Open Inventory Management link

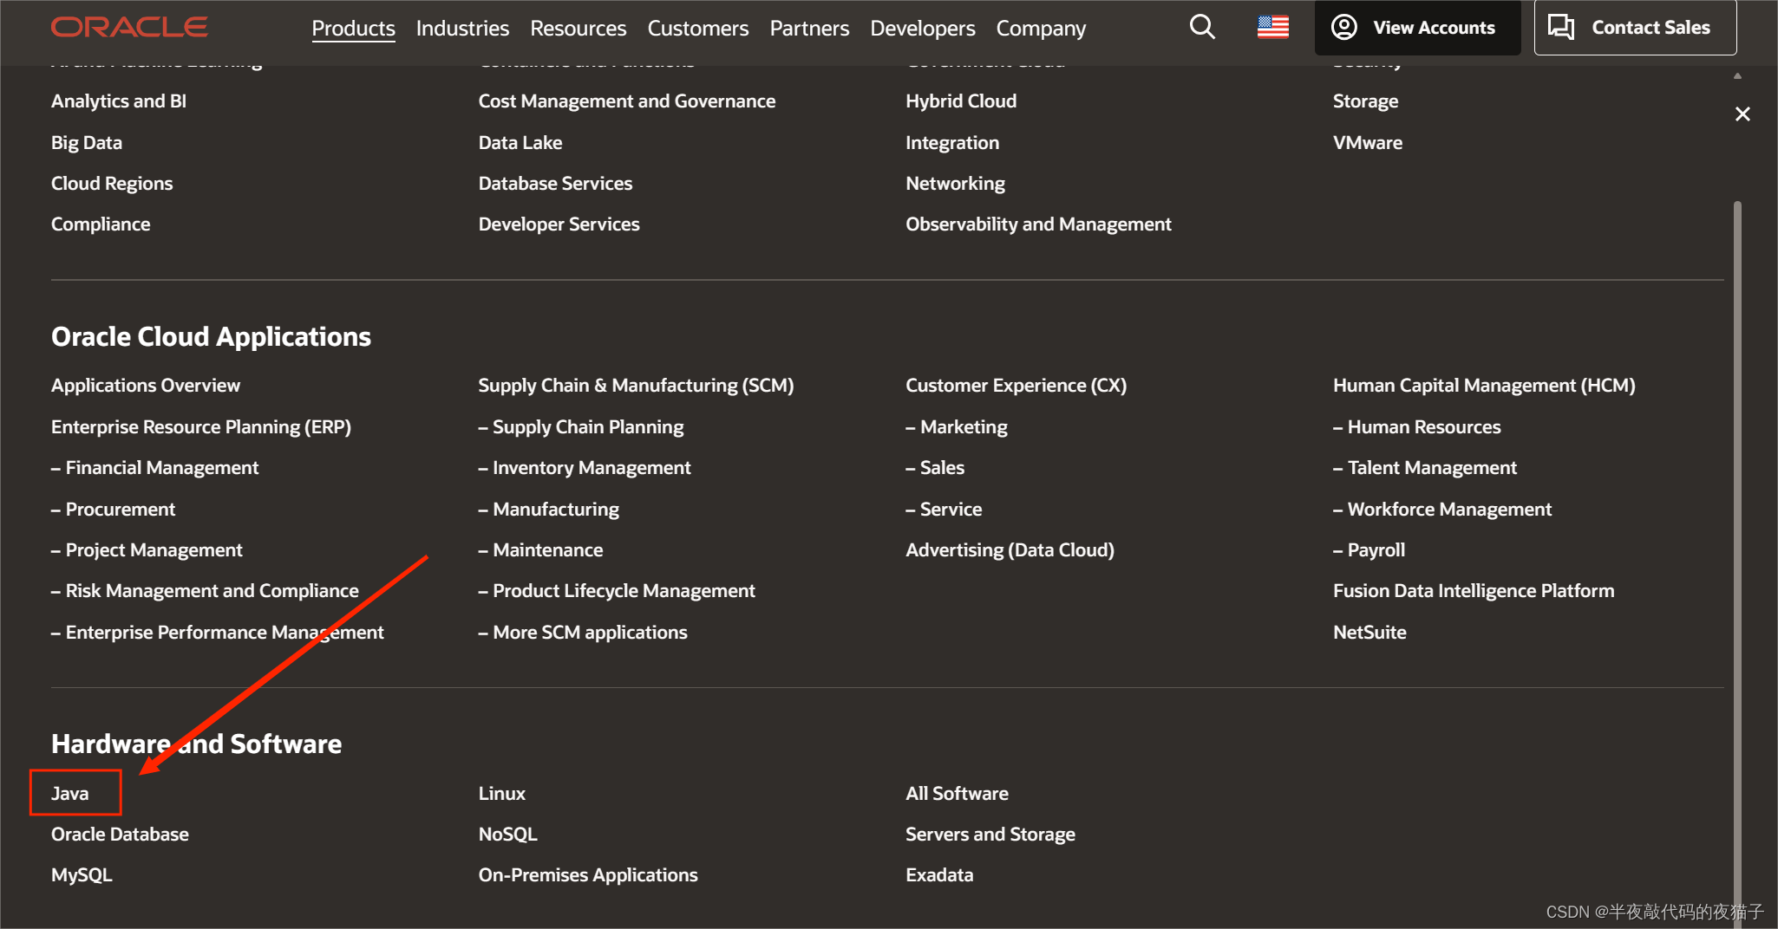pos(585,467)
